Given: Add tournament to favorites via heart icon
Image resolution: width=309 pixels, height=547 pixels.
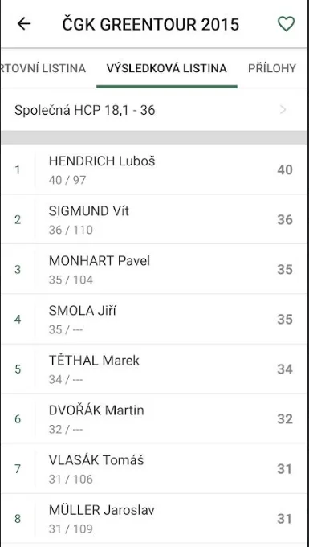Looking at the screenshot, I should [286, 24].
